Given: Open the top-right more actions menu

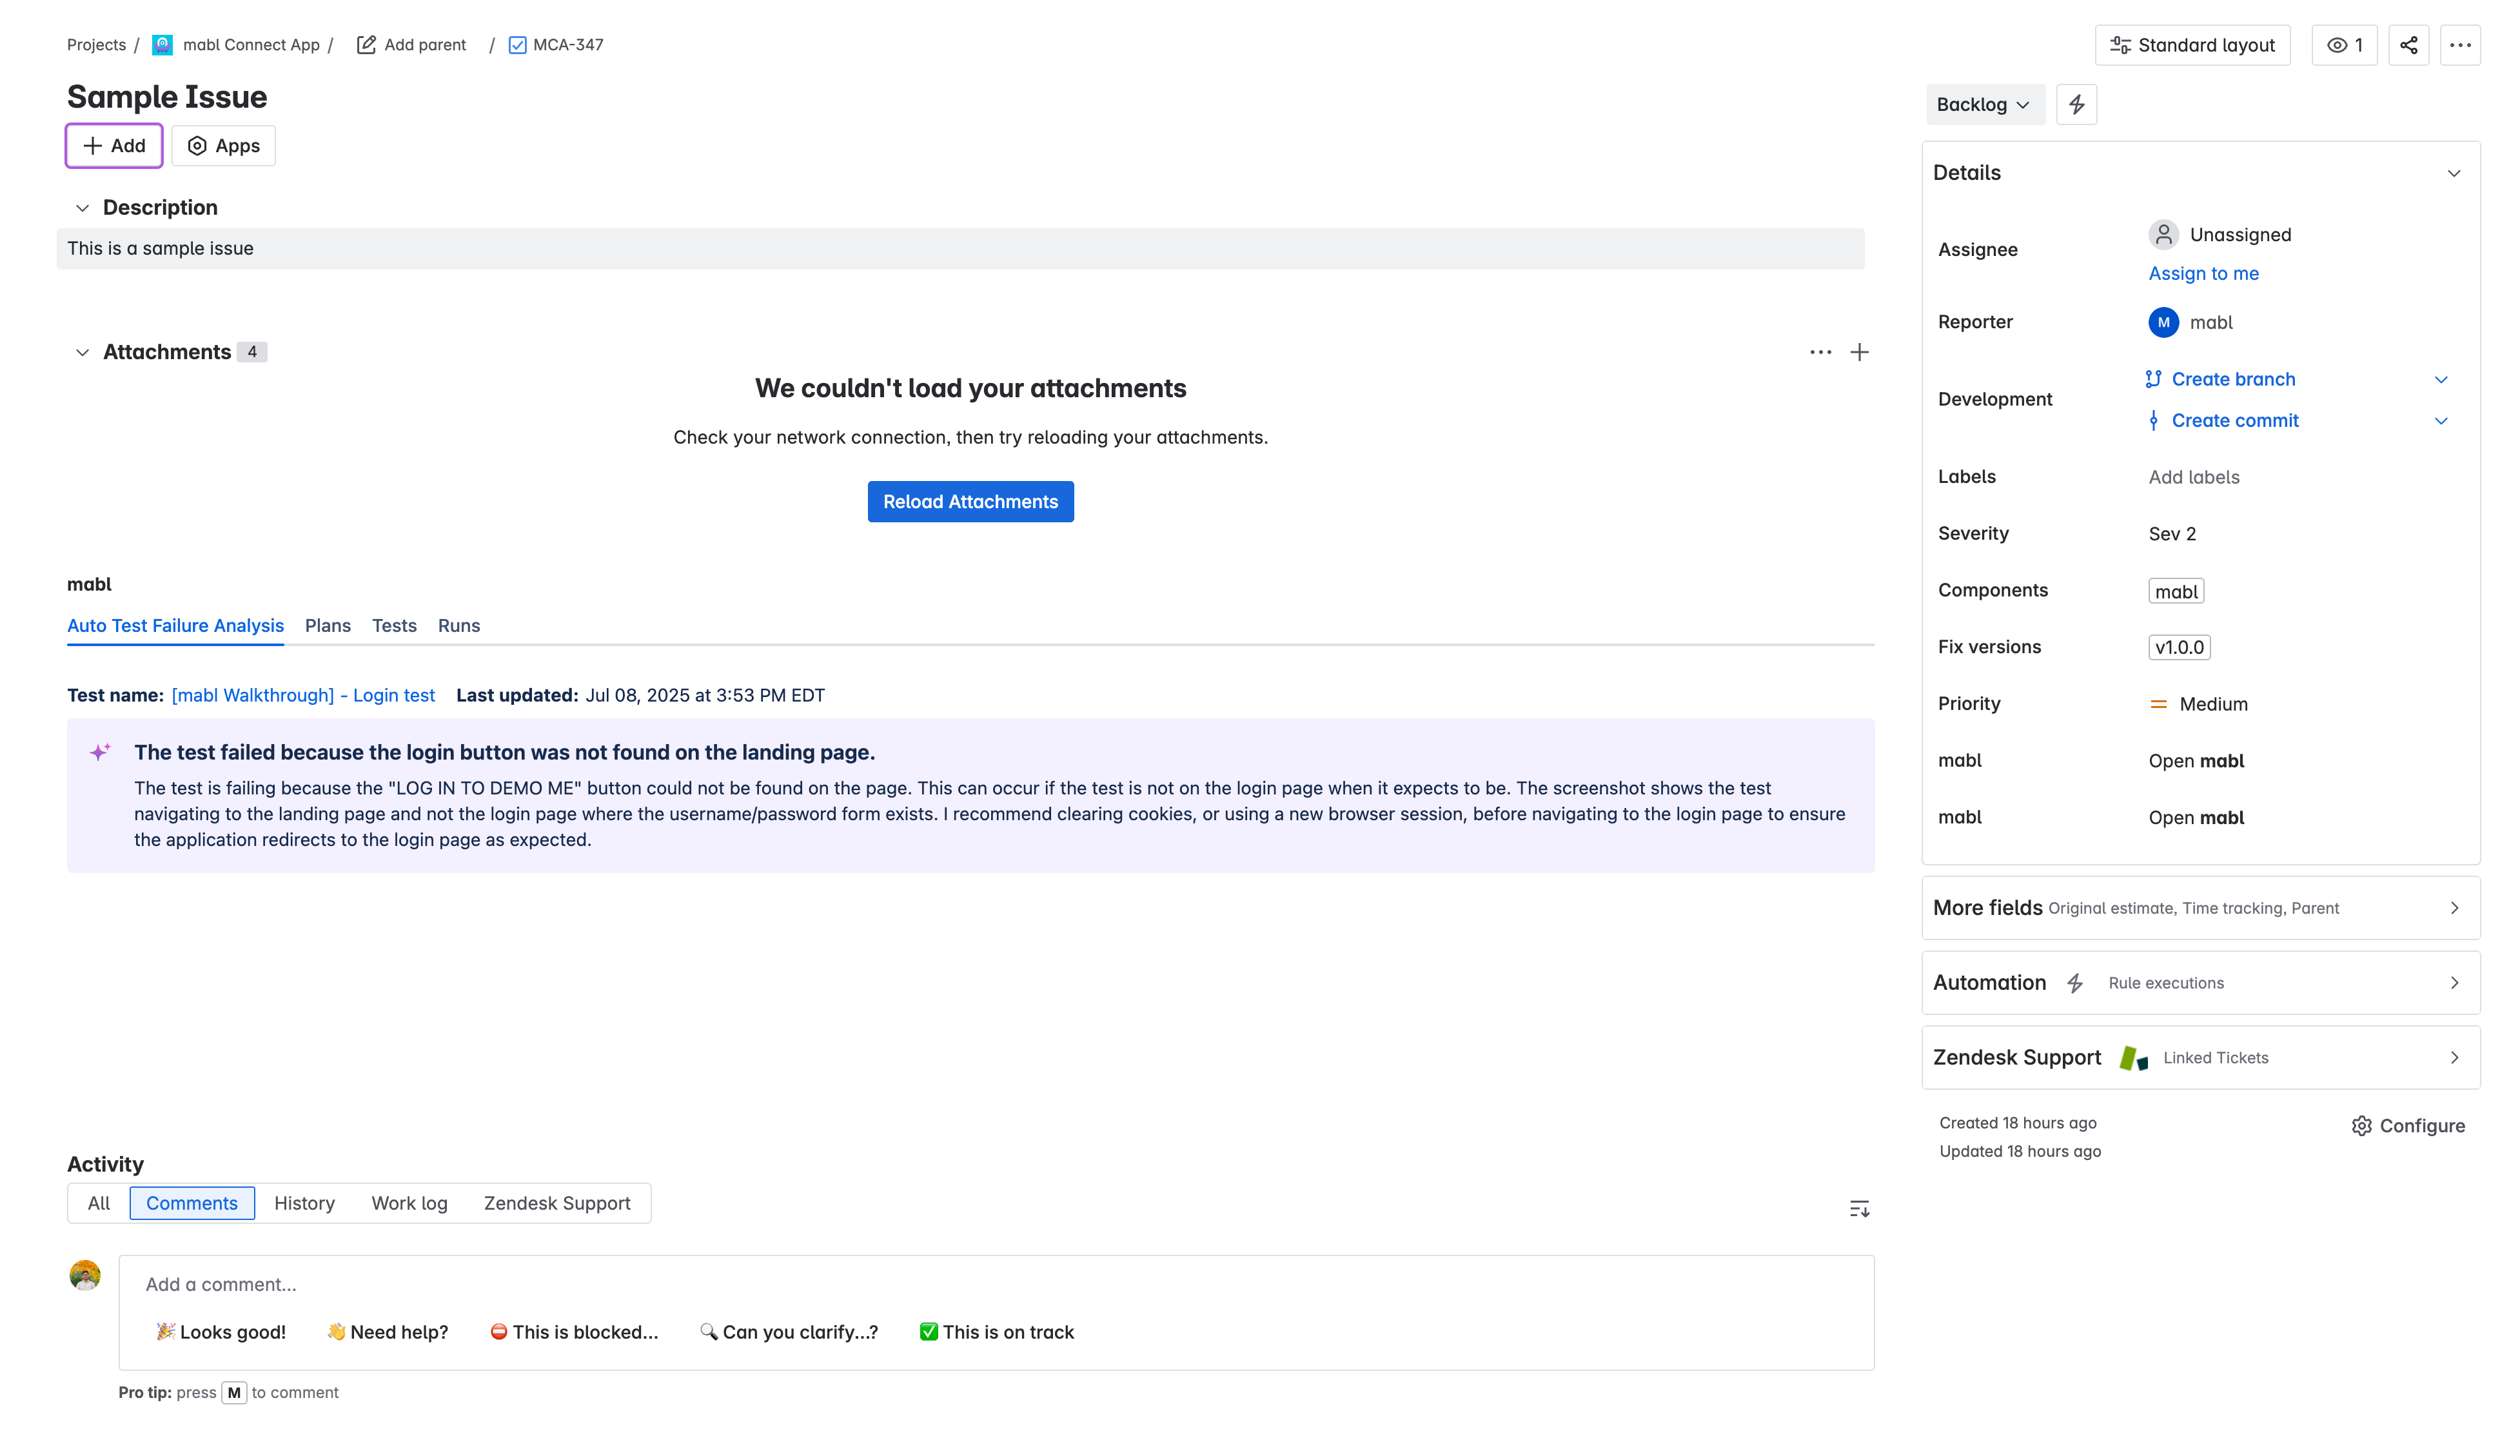Looking at the screenshot, I should pyautogui.click(x=2460, y=45).
